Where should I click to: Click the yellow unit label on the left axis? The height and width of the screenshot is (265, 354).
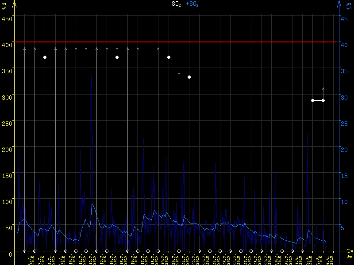point(4,6)
